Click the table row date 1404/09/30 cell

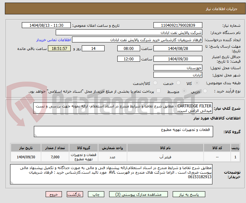[26, 157]
